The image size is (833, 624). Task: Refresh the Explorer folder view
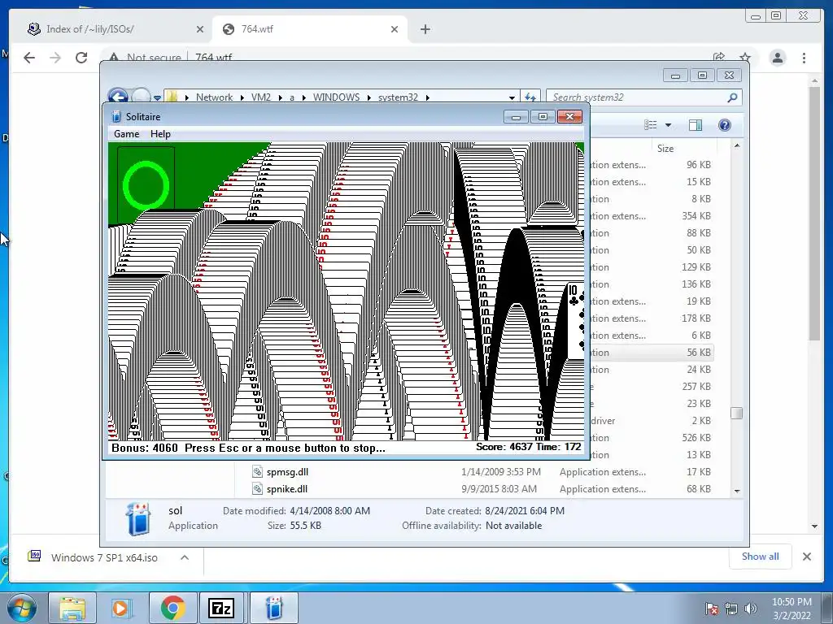pyautogui.click(x=530, y=97)
